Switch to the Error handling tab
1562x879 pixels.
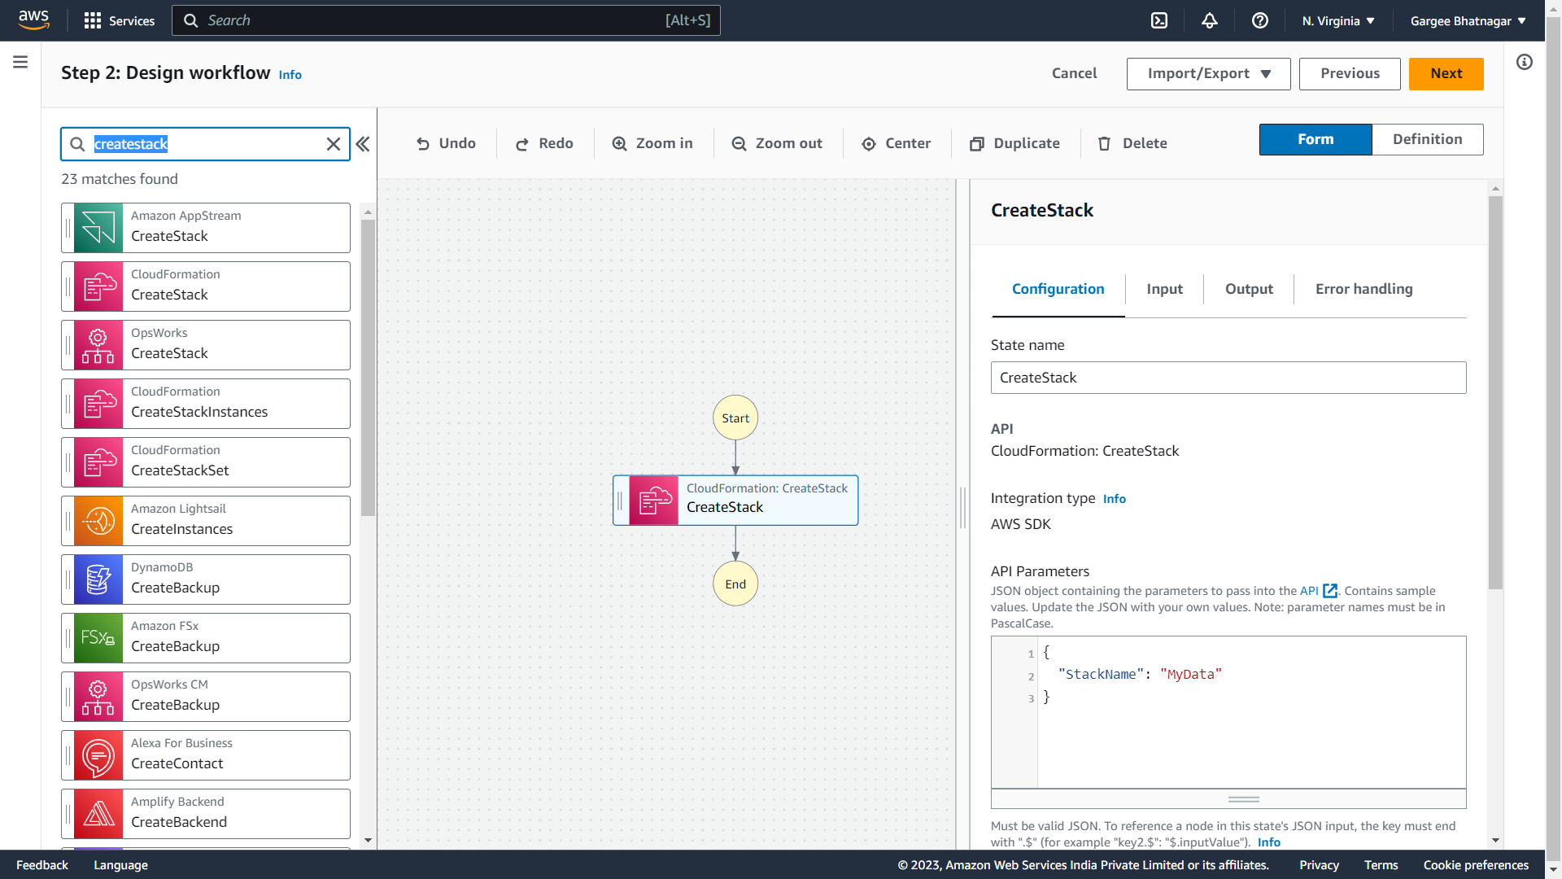(1363, 289)
